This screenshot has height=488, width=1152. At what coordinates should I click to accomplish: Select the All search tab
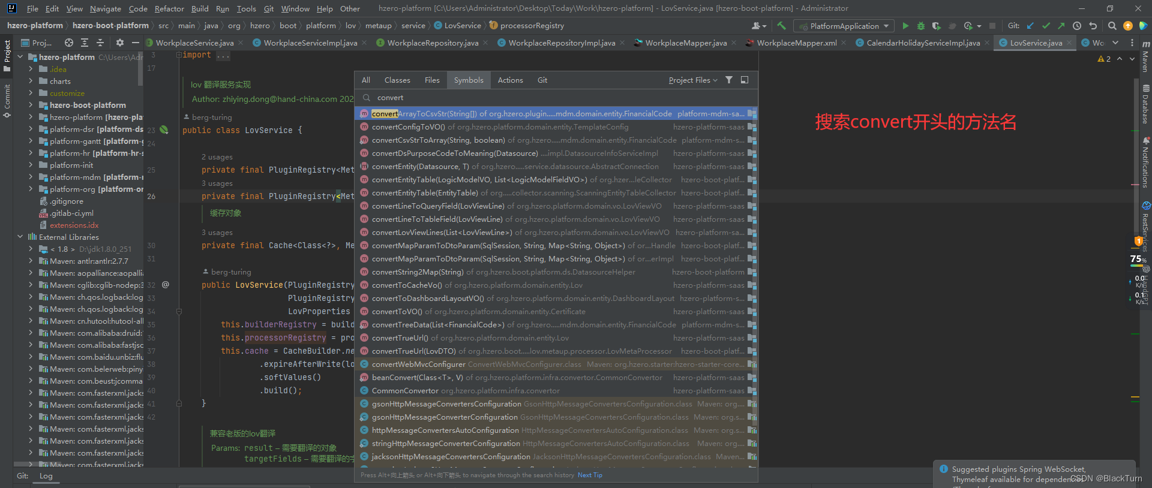(365, 80)
